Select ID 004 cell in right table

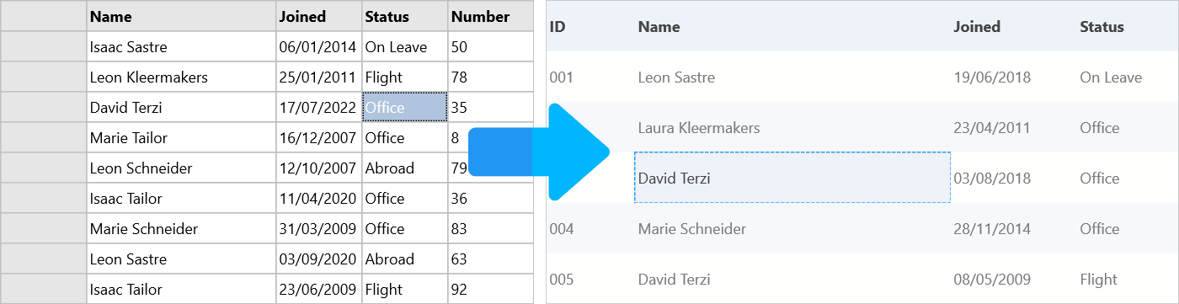pyautogui.click(x=561, y=229)
